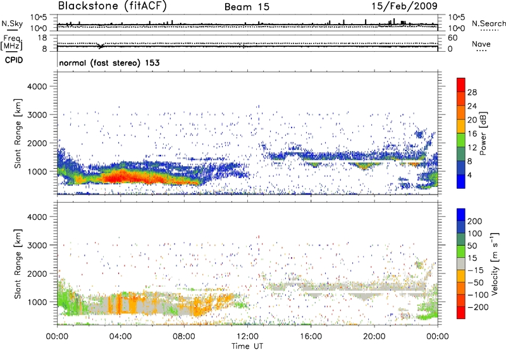This screenshot has width=506, height=350.
Task: Click the 'Blackstone (fitACF)' title text
Action: (113, 6)
